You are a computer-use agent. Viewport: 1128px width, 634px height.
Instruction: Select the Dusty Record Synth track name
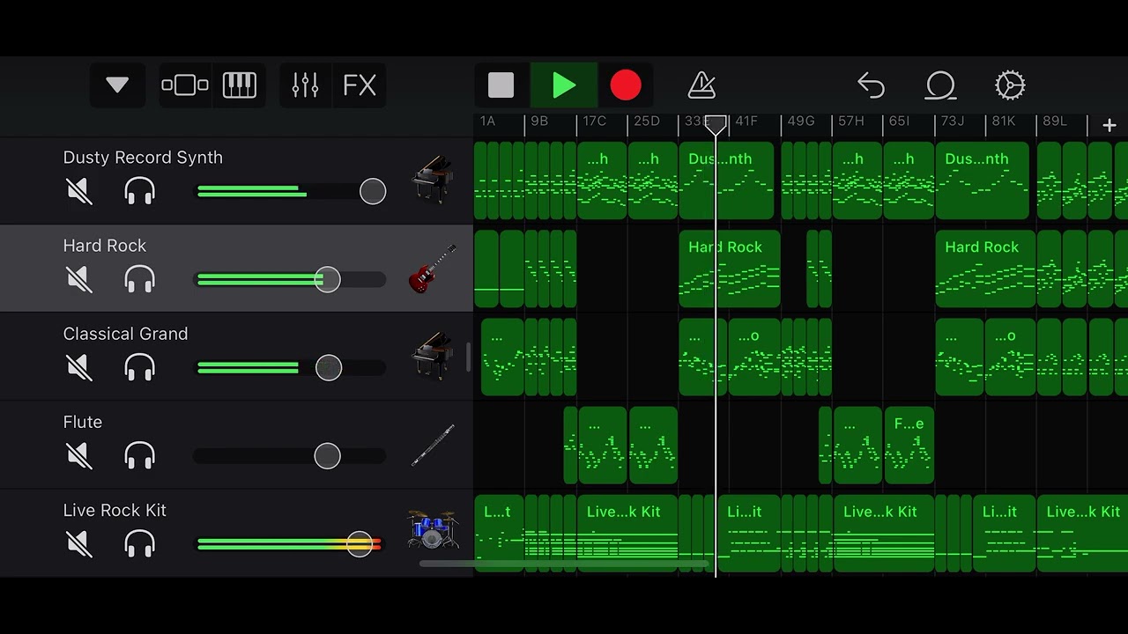tap(143, 158)
